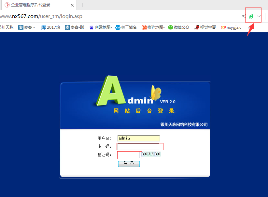Expand the compatibility mode dropdown chevron

pos(258,16)
